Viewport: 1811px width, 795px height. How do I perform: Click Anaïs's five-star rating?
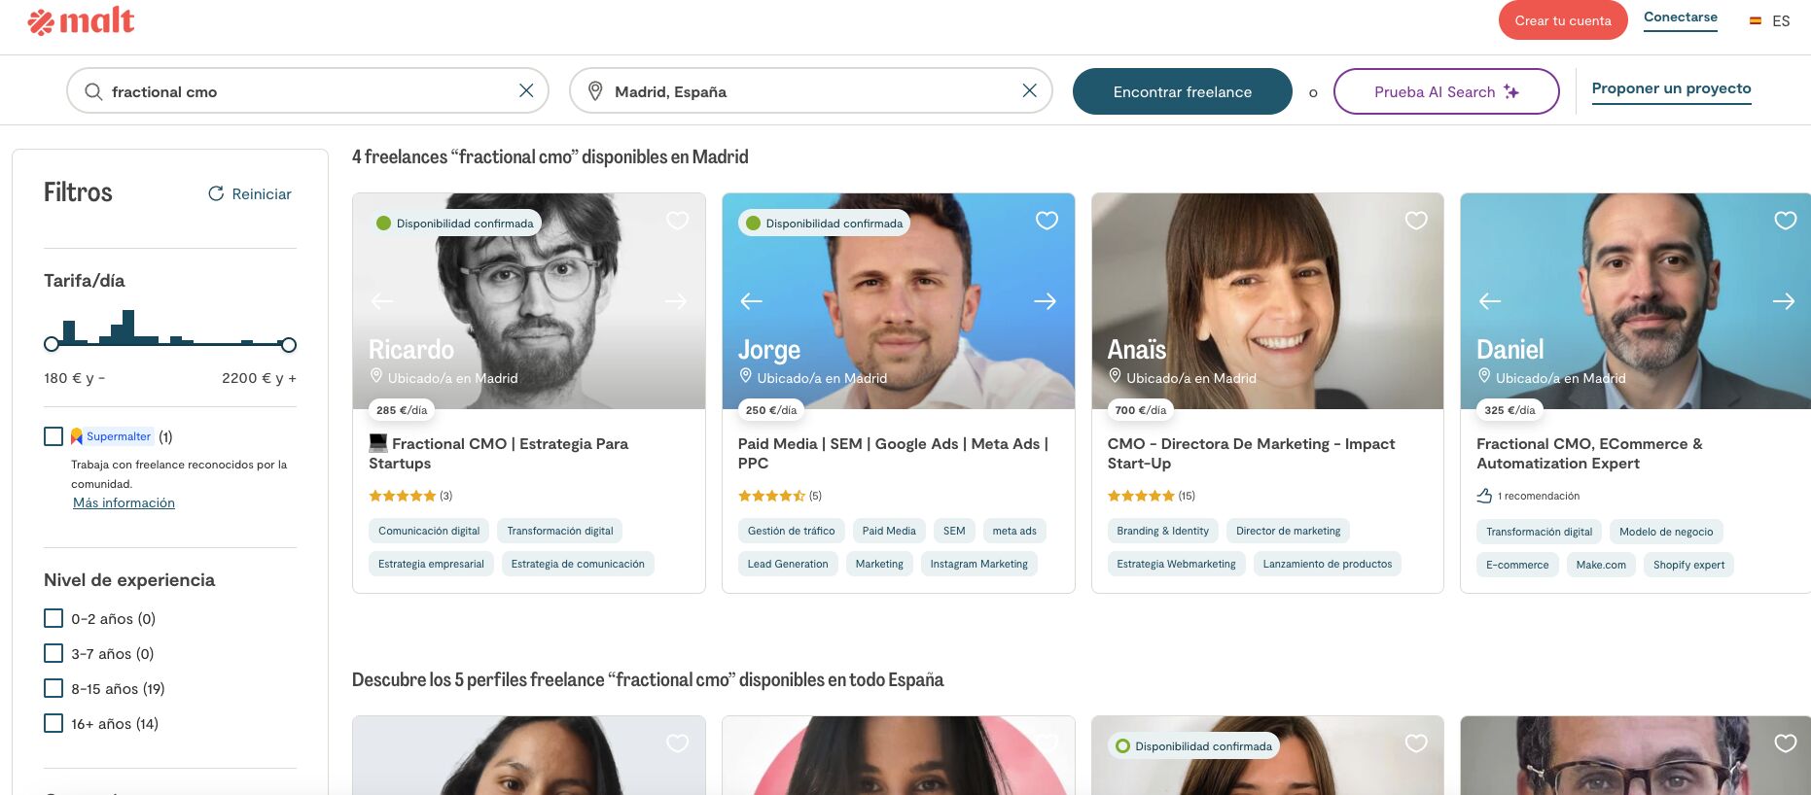pos(1141,496)
